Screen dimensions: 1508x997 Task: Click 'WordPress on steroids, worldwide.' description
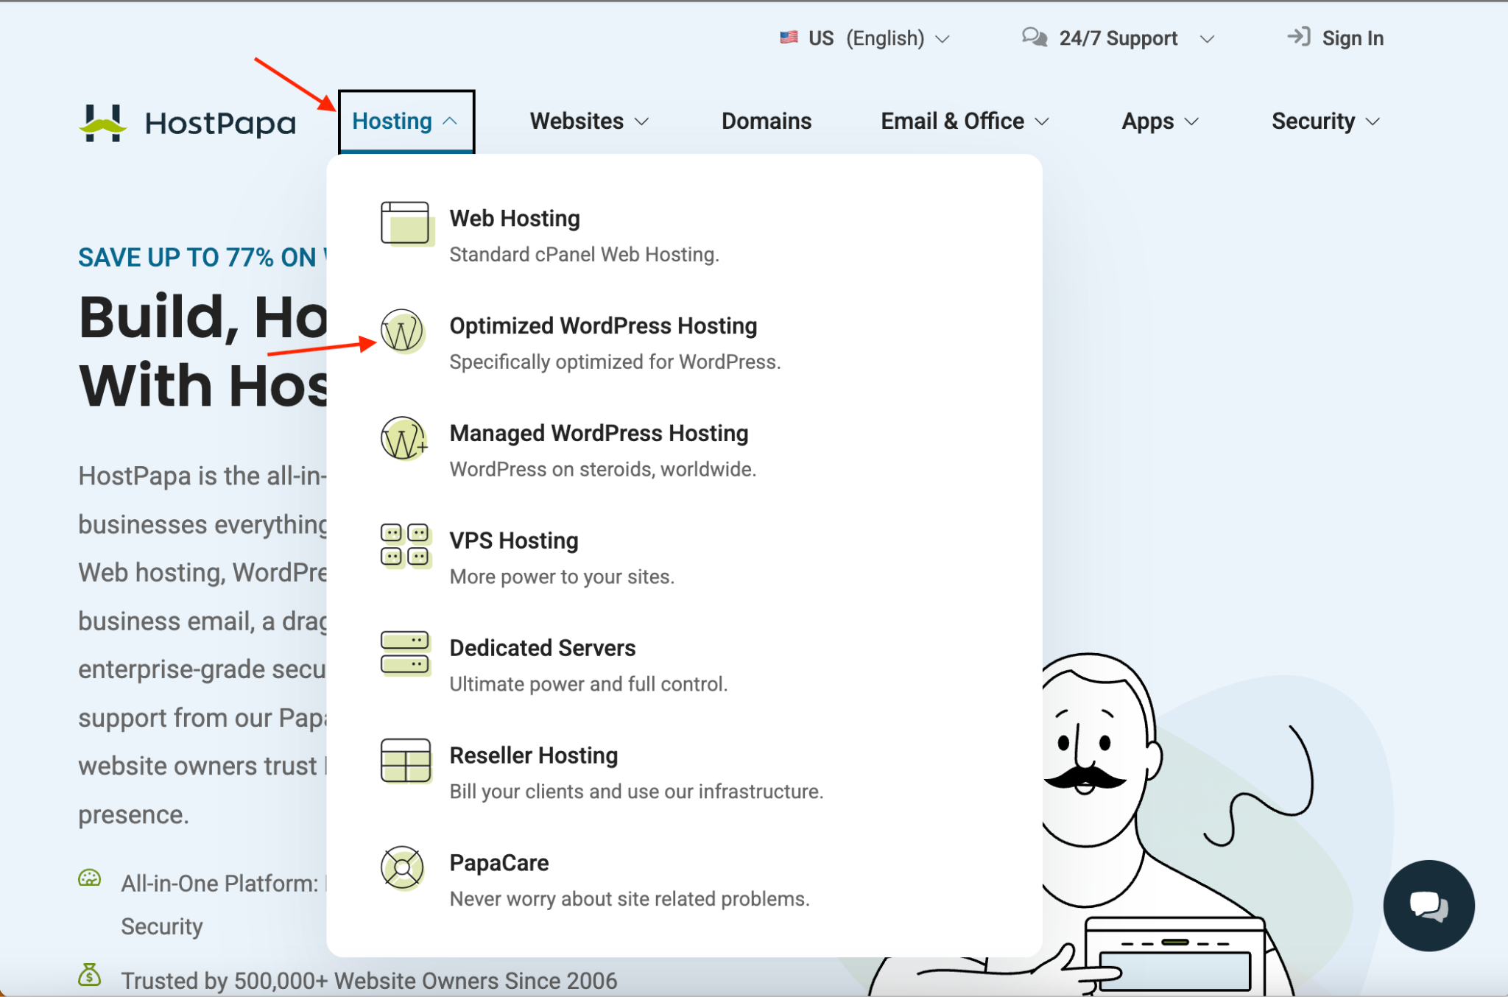[603, 470]
